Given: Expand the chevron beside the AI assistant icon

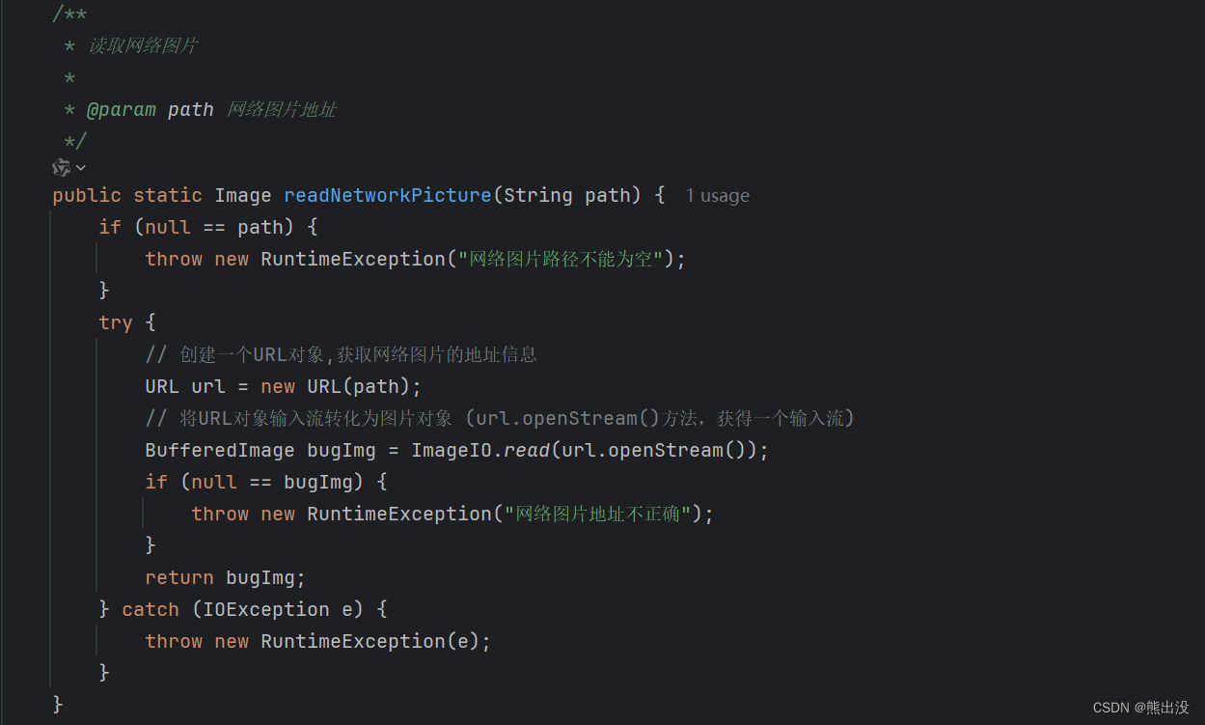Looking at the screenshot, I should pyautogui.click(x=81, y=168).
